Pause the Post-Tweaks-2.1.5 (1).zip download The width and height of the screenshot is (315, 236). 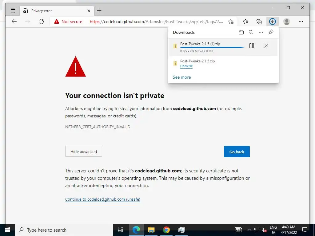[x=252, y=46]
